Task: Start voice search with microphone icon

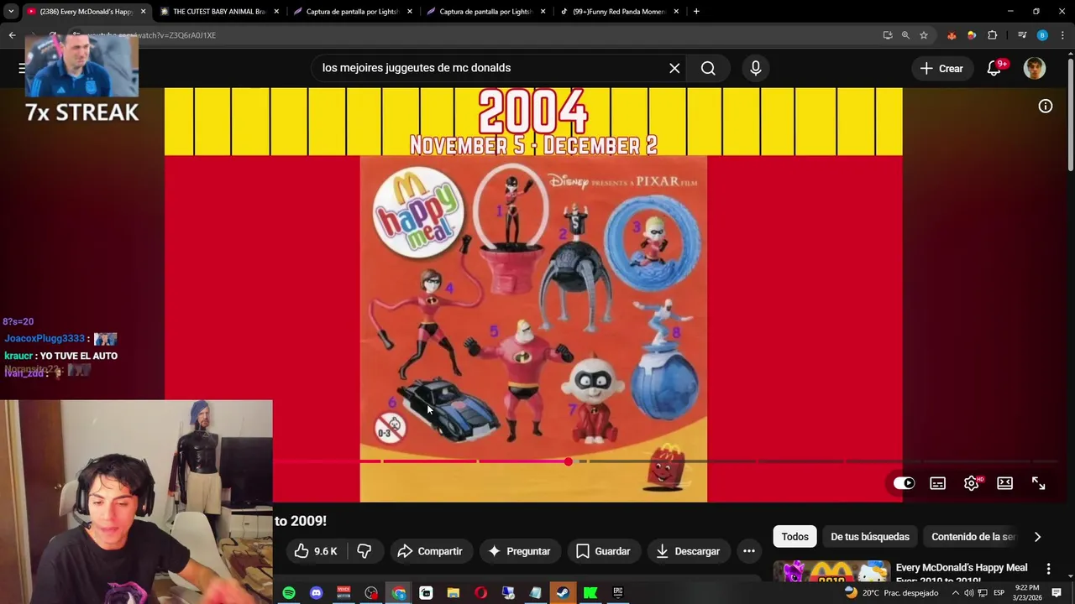Action: click(x=756, y=68)
